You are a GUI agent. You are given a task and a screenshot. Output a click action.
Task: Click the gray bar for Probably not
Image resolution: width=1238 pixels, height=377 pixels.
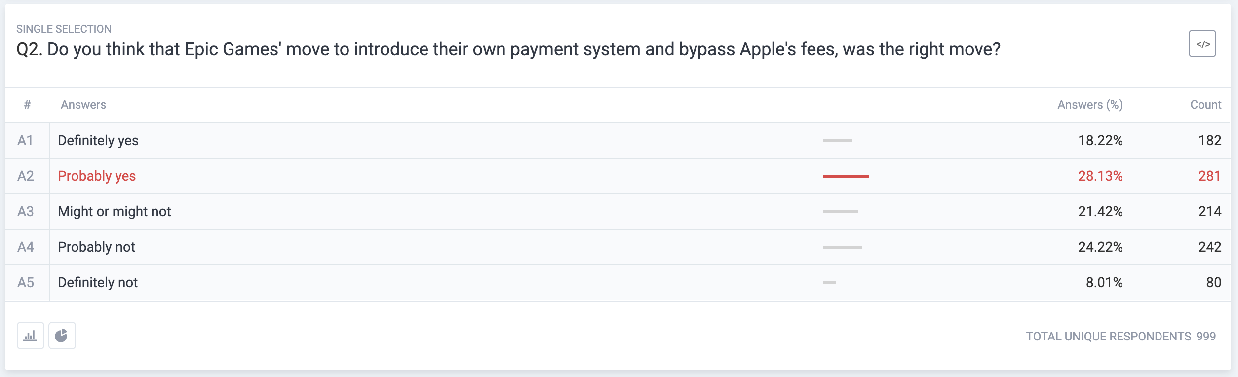pos(842,247)
